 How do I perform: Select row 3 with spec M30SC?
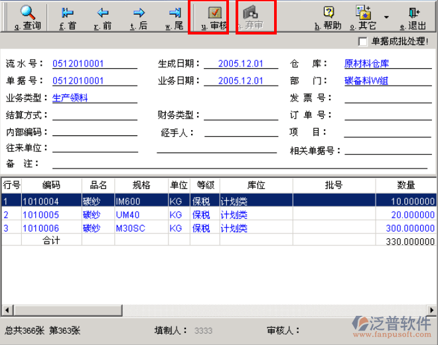129,228
